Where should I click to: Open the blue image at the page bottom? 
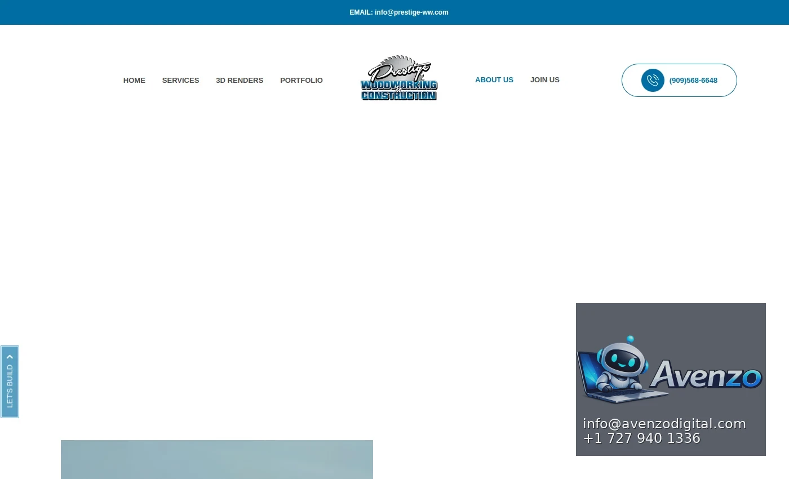click(217, 459)
